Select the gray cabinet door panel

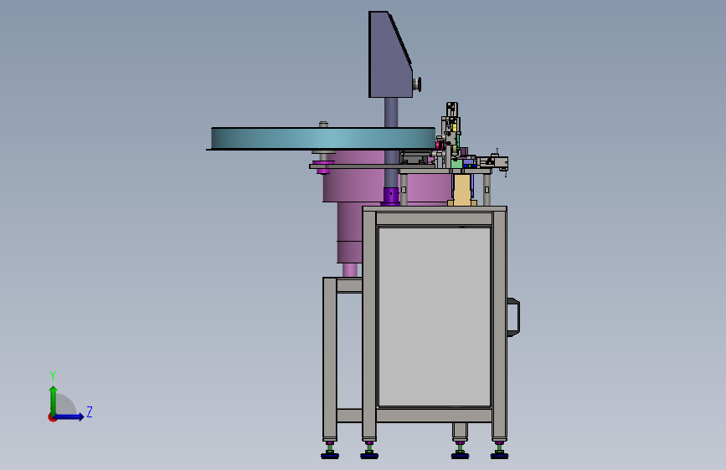pyautogui.click(x=435, y=317)
